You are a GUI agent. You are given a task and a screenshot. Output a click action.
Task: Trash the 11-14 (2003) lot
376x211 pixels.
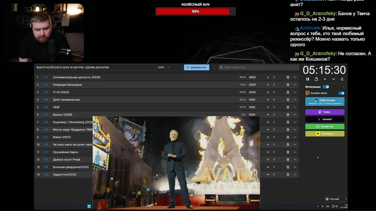click(288, 92)
